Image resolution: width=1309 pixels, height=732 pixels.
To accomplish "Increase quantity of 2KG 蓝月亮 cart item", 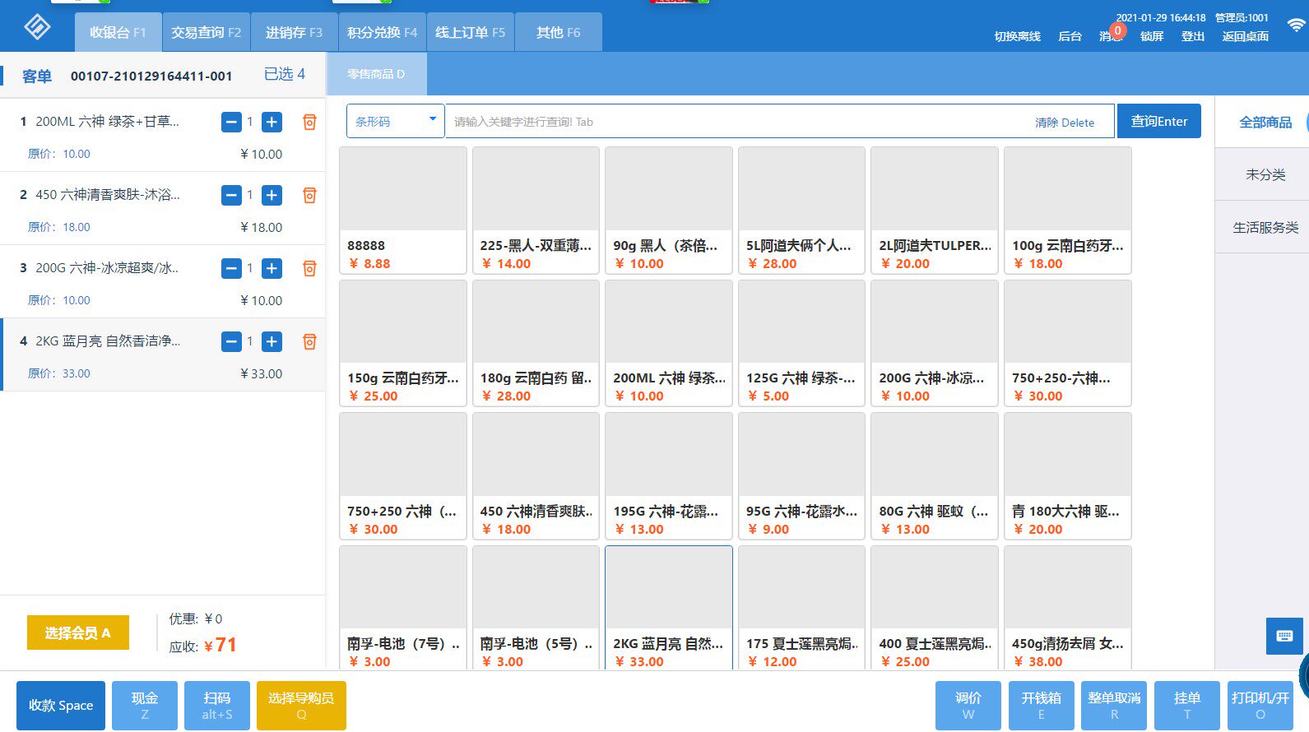I will (272, 342).
